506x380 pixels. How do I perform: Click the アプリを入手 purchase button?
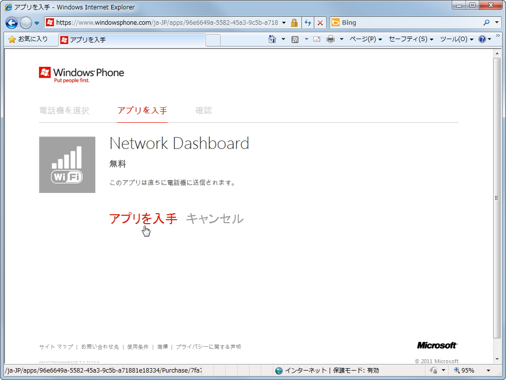pyautogui.click(x=143, y=219)
